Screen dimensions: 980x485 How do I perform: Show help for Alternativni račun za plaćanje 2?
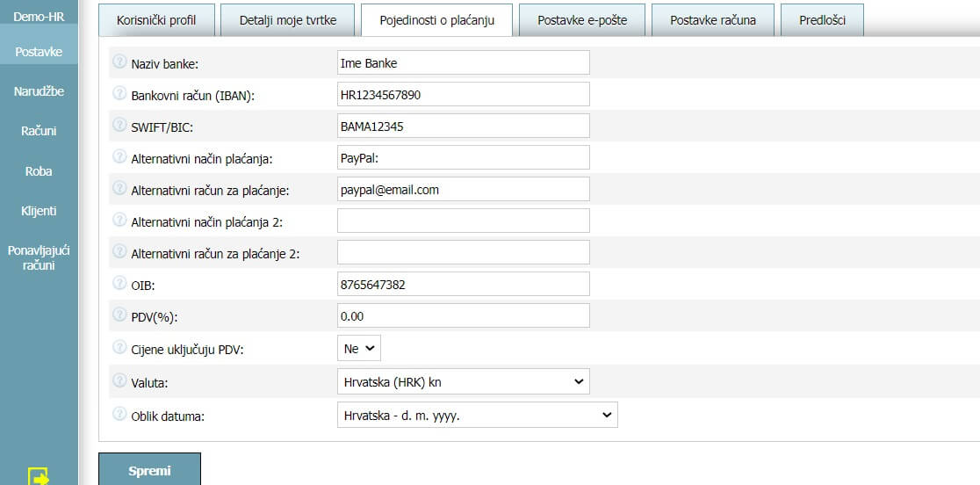click(x=119, y=251)
